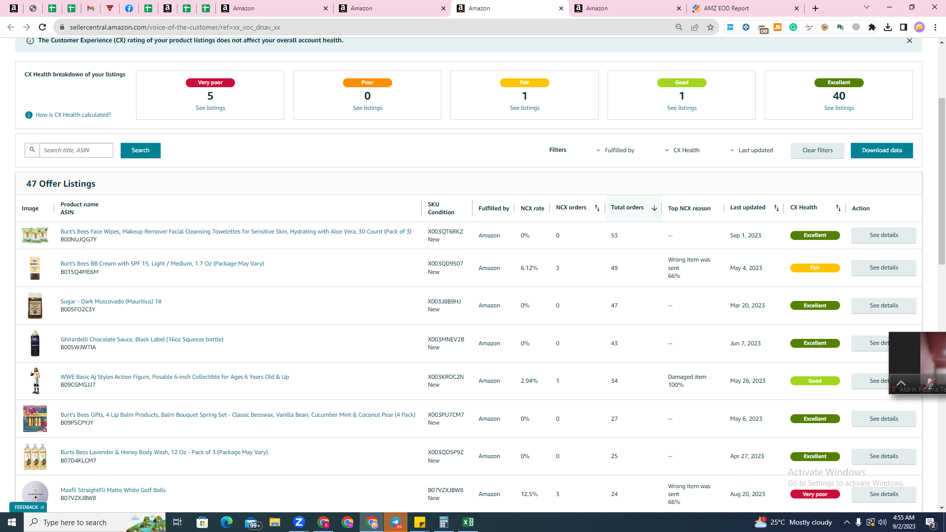Screen dimensions: 946x532
Task: Expand the CX Health filter dropdown
Action: pyautogui.click(x=682, y=150)
